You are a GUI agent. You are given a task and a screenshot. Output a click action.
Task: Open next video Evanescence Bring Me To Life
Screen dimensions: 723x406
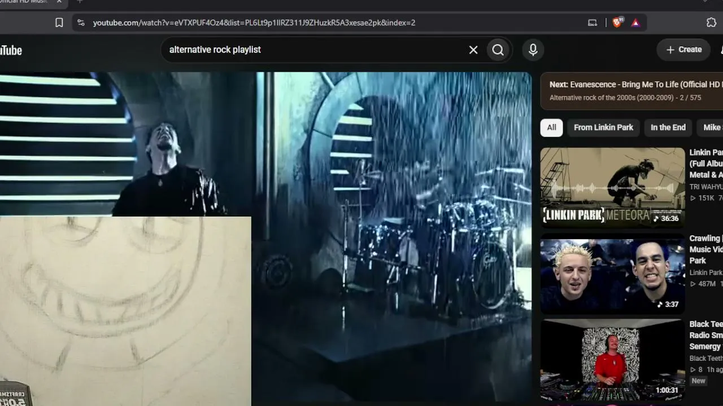[636, 85]
